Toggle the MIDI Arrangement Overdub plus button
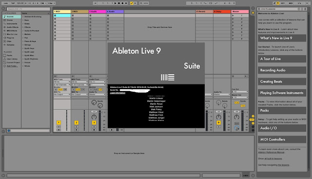Screen dimensions: 312x179 [126, 3]
